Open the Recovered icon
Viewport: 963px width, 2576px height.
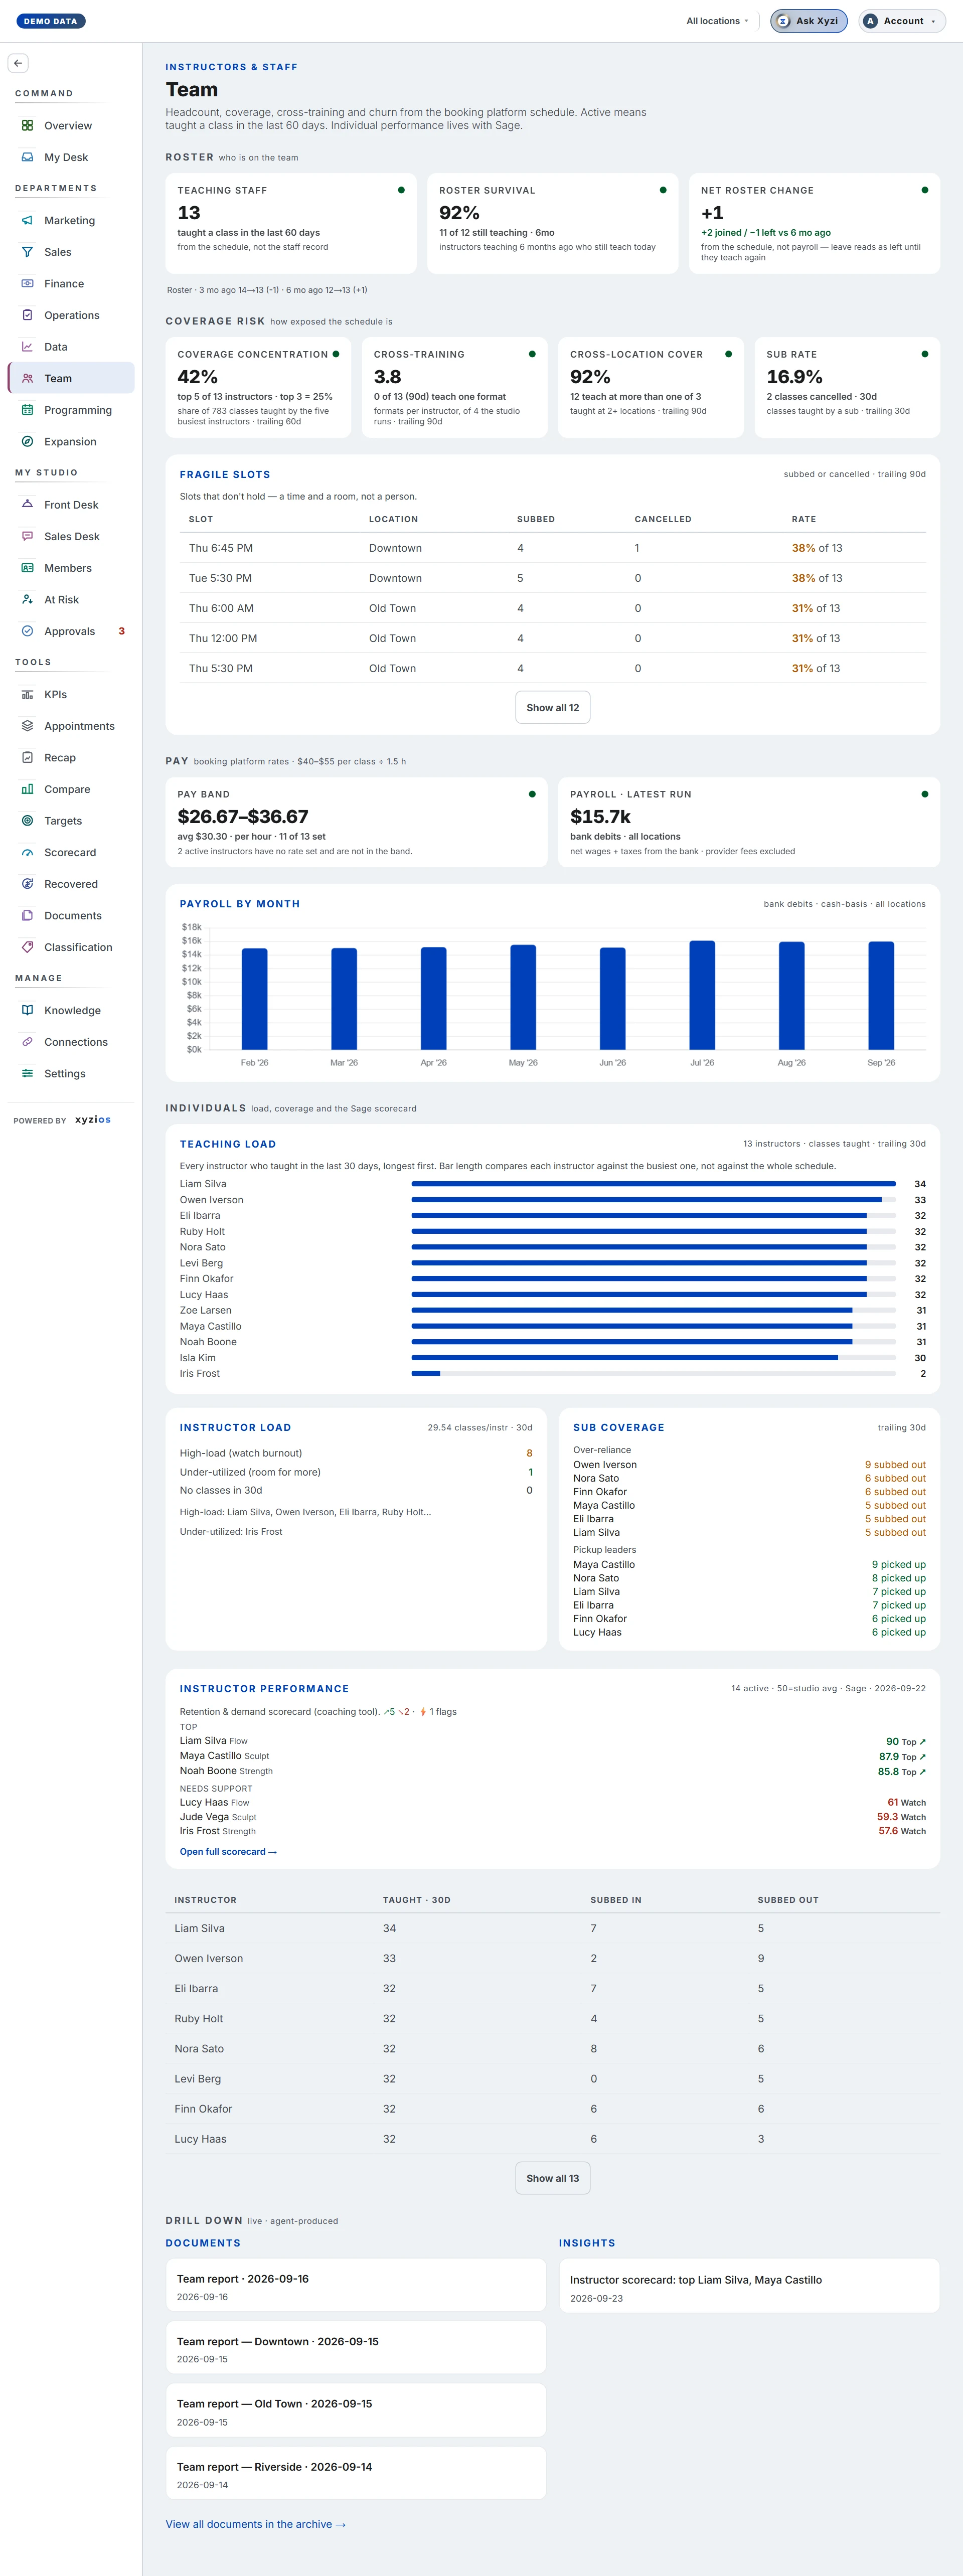click(27, 884)
